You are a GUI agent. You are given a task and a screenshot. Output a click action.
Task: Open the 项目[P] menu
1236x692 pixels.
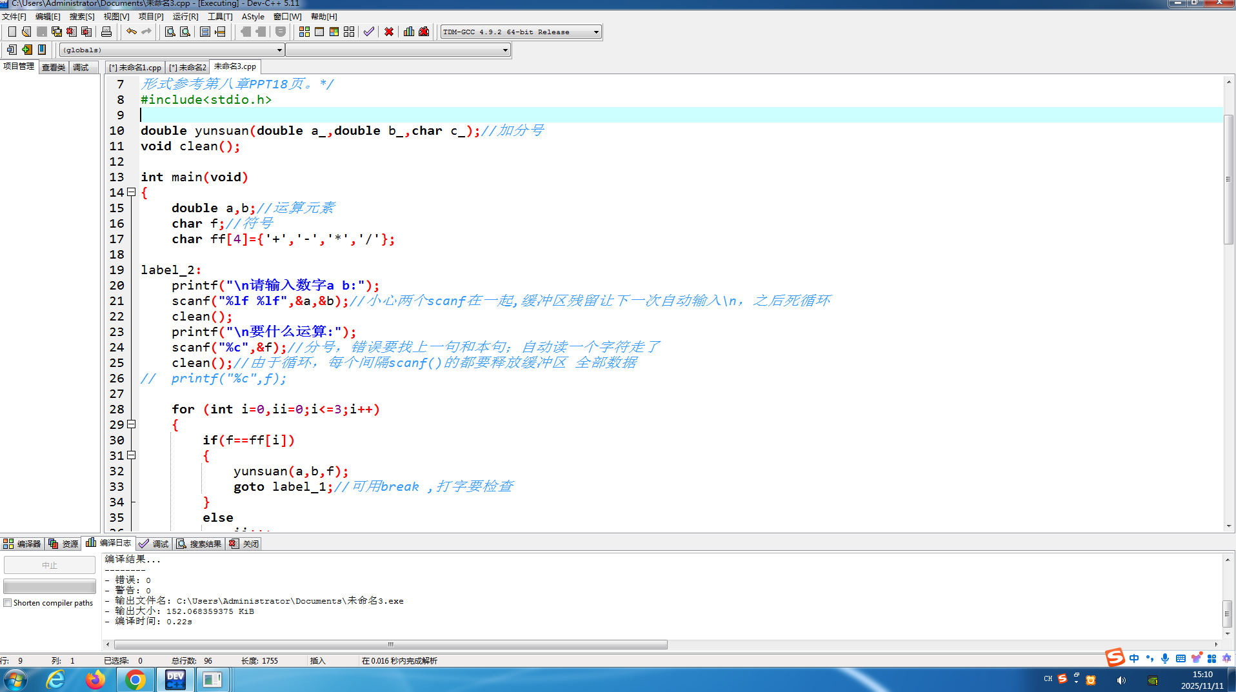click(151, 17)
